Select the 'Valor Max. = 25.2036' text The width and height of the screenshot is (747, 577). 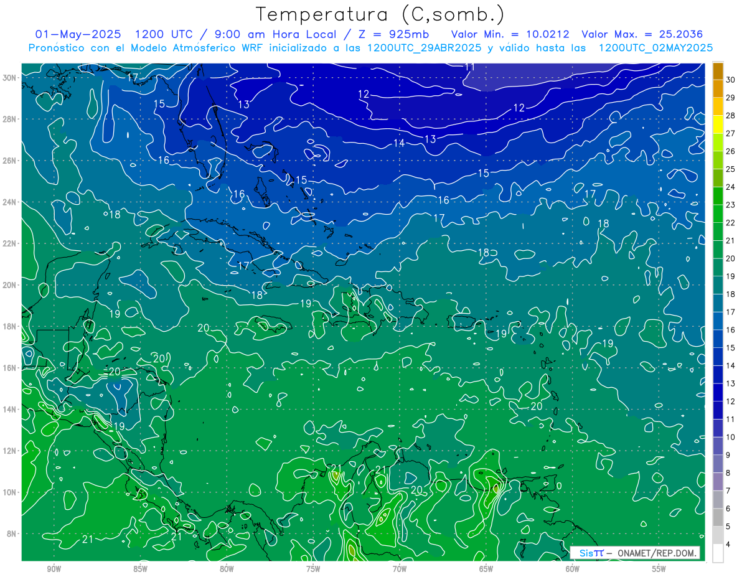(643, 34)
